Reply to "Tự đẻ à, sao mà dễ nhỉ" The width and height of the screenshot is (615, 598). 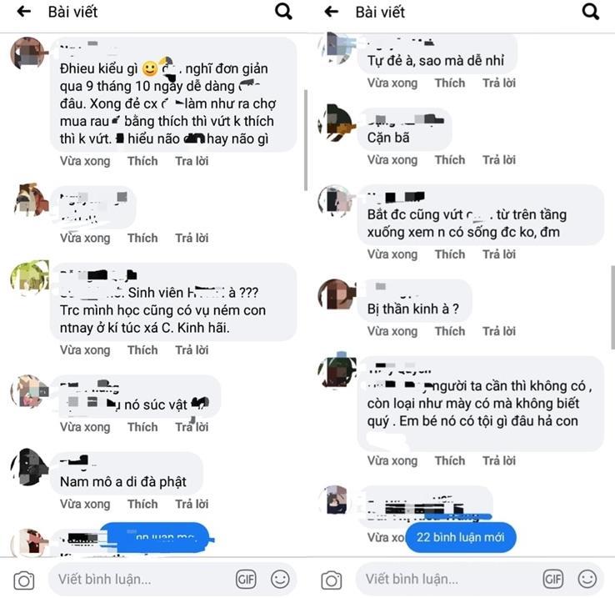pyautogui.click(x=499, y=83)
